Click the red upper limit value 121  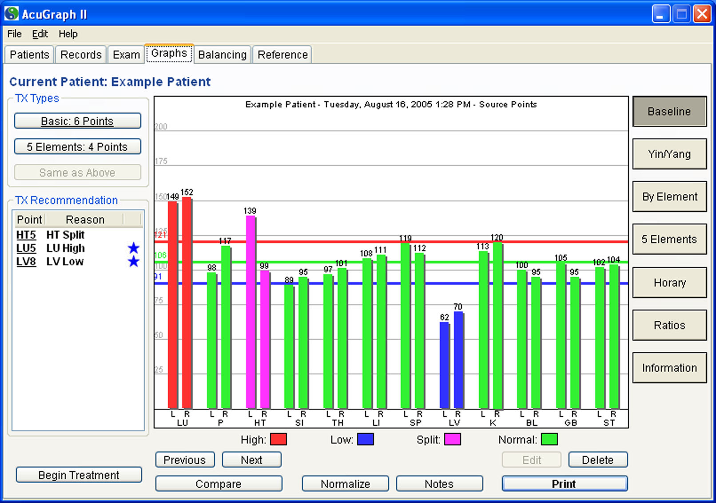[160, 235]
